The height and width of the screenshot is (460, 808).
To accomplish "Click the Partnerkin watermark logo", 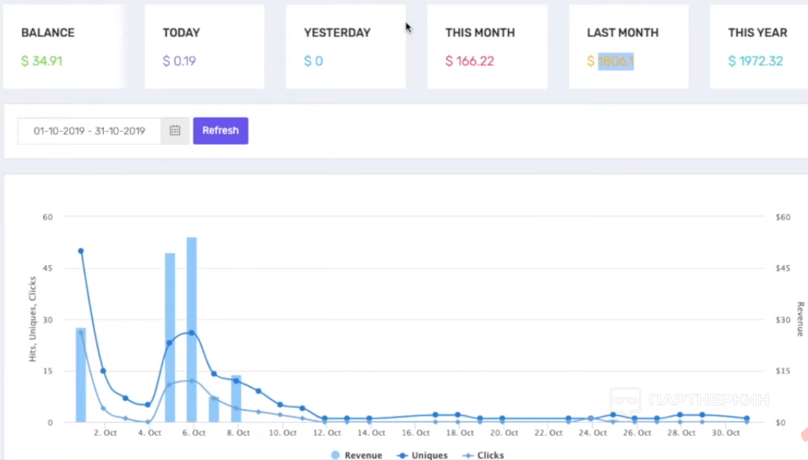I will [689, 399].
